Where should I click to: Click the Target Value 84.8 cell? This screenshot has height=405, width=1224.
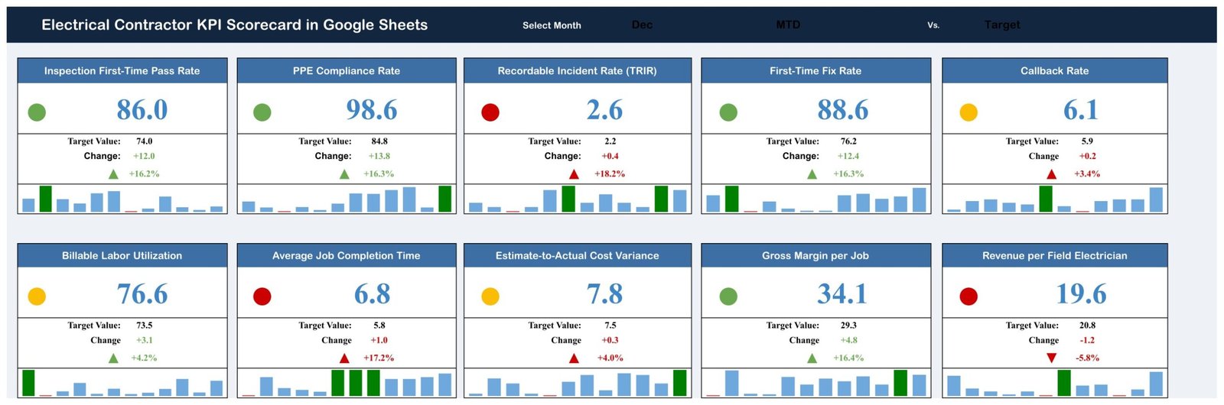pyautogui.click(x=379, y=141)
